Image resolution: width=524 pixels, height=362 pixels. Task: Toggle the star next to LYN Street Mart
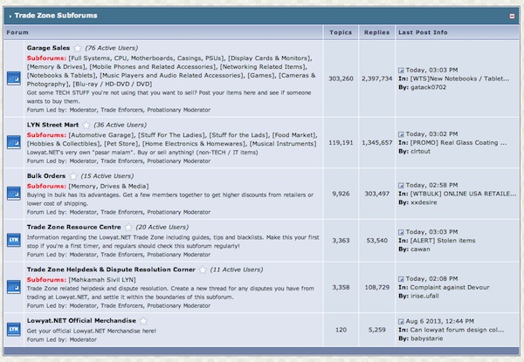86,126
